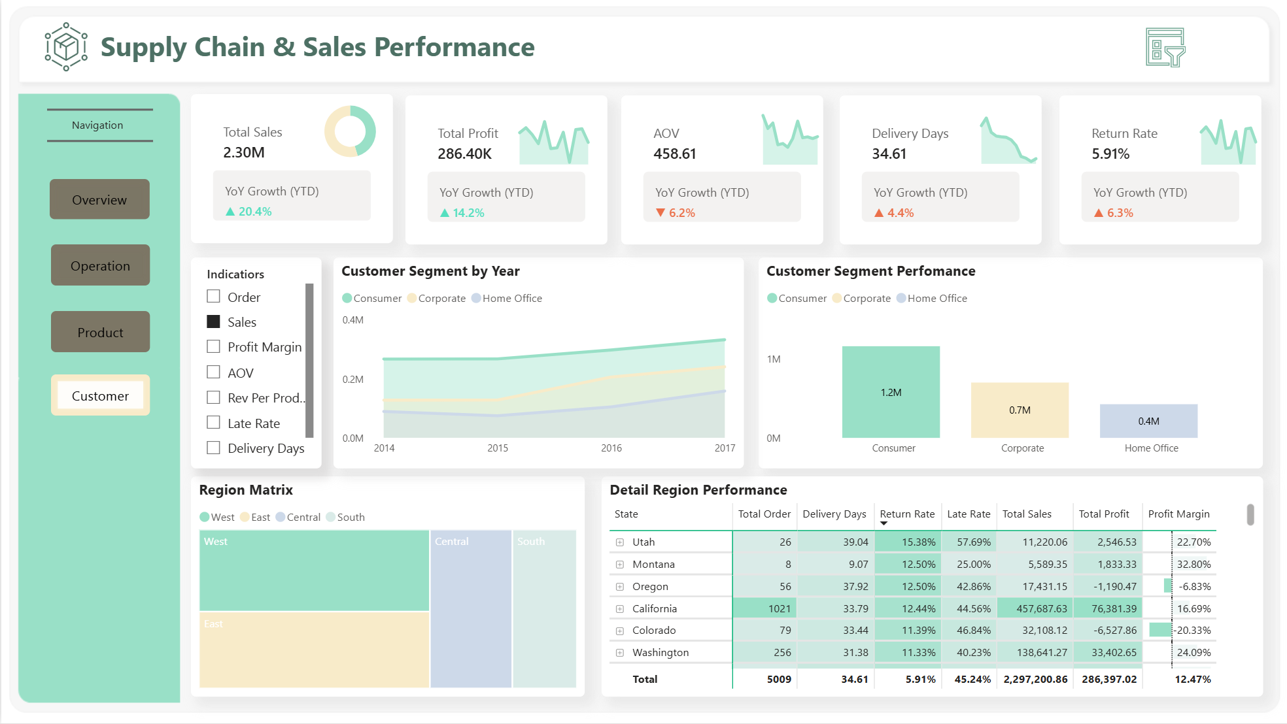1287x724 pixels.
Task: Select the Customer navigation button
Action: click(x=100, y=395)
